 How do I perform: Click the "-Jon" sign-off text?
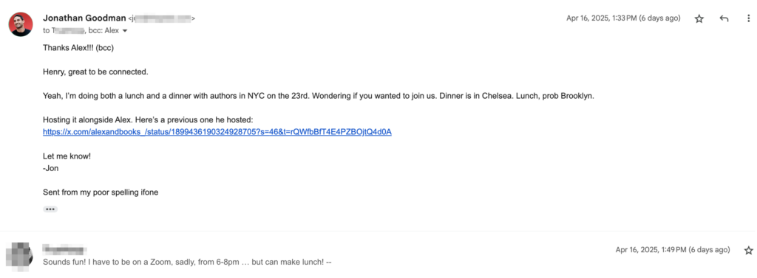coord(51,168)
